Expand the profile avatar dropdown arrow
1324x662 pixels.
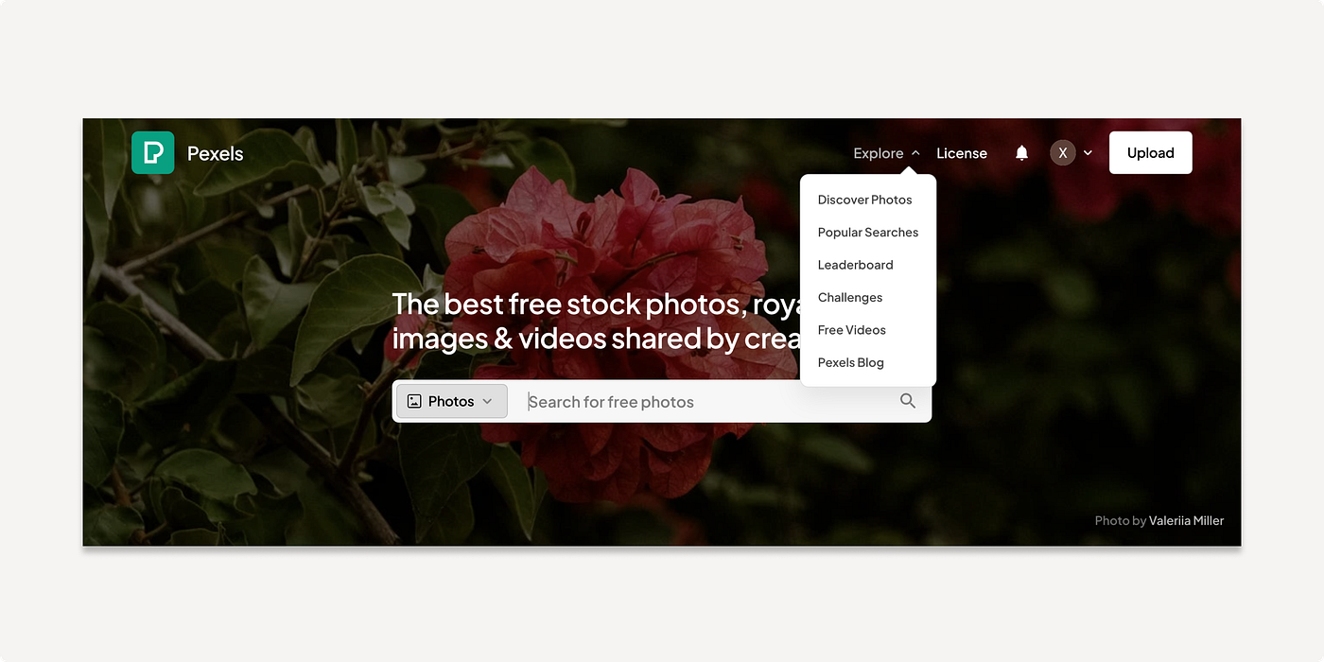pyautogui.click(x=1088, y=153)
